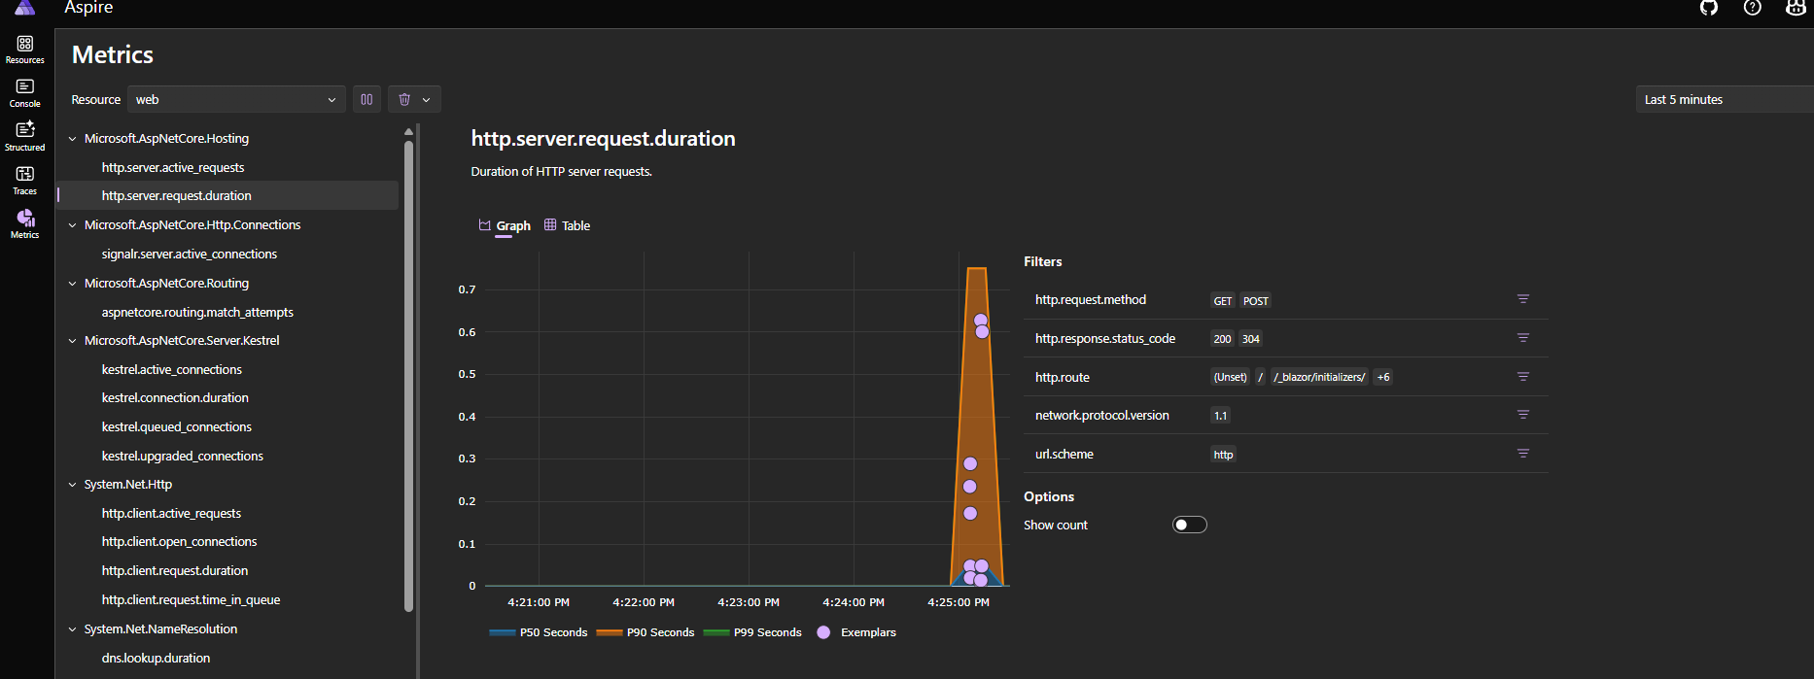The width and height of the screenshot is (1814, 679).
Task: Select the Graph tab
Action: (505, 225)
